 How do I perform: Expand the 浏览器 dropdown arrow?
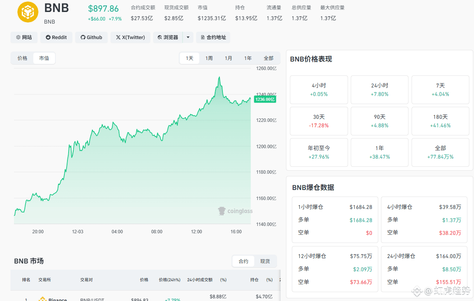[188, 38]
